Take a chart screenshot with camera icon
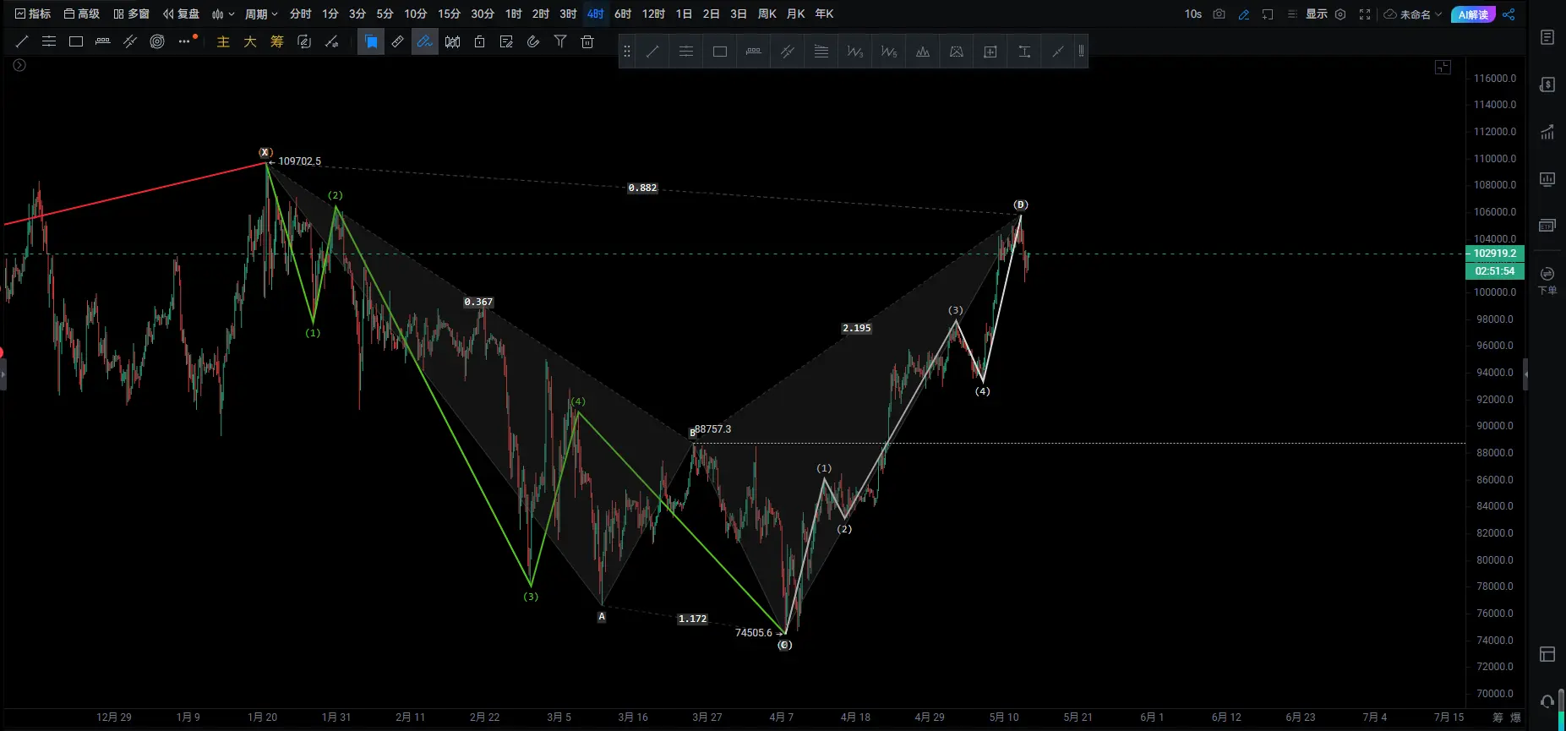This screenshot has width=1566, height=731. tap(1219, 14)
